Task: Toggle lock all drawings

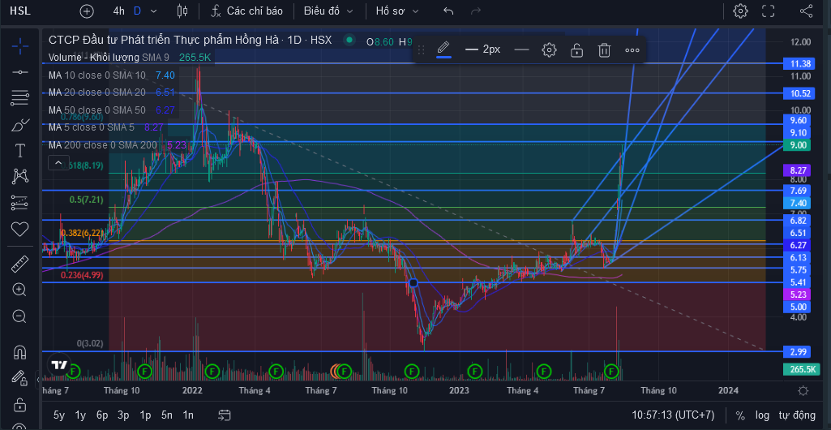Action: [20, 405]
